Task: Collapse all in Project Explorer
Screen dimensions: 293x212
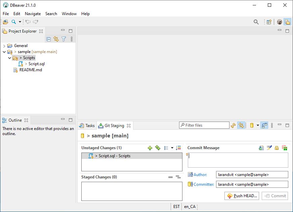Action: click(x=49, y=39)
